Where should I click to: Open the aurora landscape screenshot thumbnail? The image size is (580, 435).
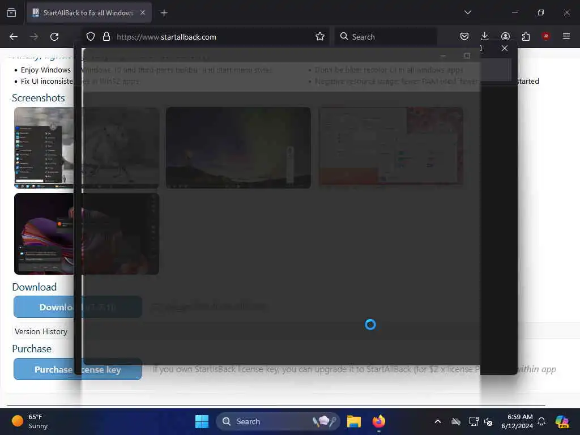tap(238, 148)
